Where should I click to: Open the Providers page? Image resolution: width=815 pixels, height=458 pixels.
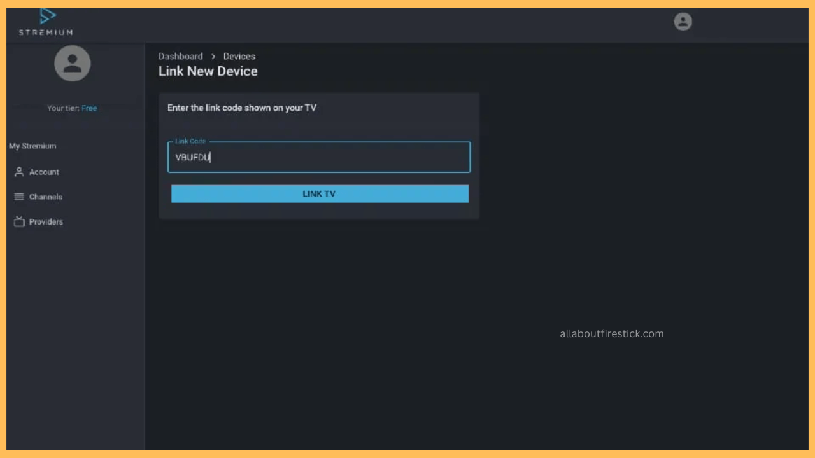click(46, 222)
